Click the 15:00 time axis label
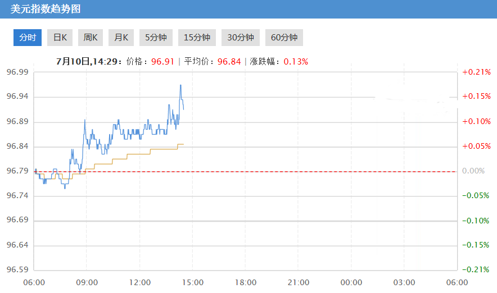The height and width of the screenshot is (293, 497). pos(193,282)
